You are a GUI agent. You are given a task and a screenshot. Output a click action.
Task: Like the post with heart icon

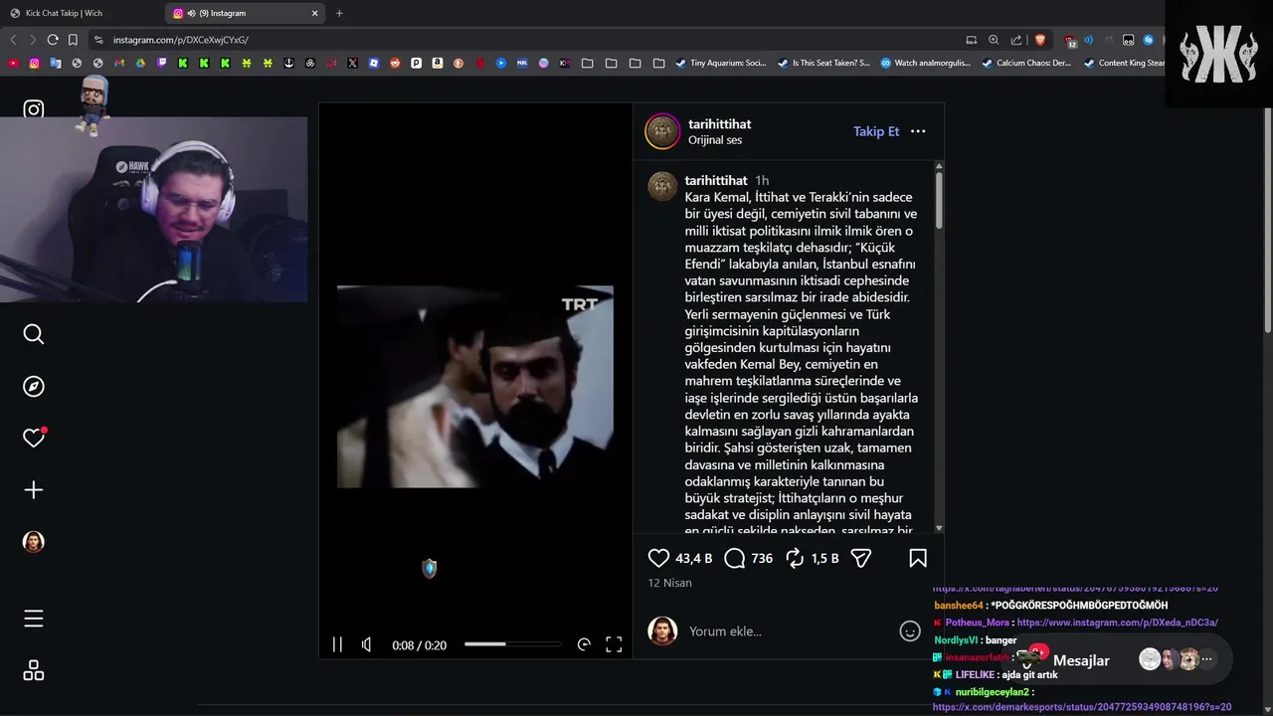[658, 558]
